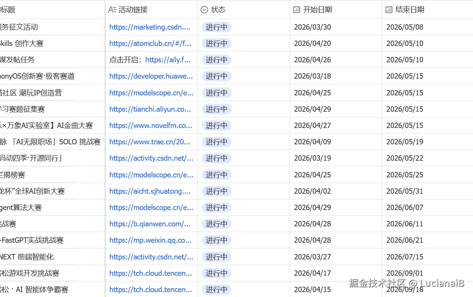This screenshot has width=473, height=297.
Task: Select the NEXT 前端智能化 title cell
Action: 52,257
